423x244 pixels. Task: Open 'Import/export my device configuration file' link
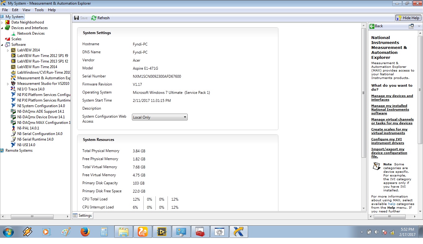point(389,153)
